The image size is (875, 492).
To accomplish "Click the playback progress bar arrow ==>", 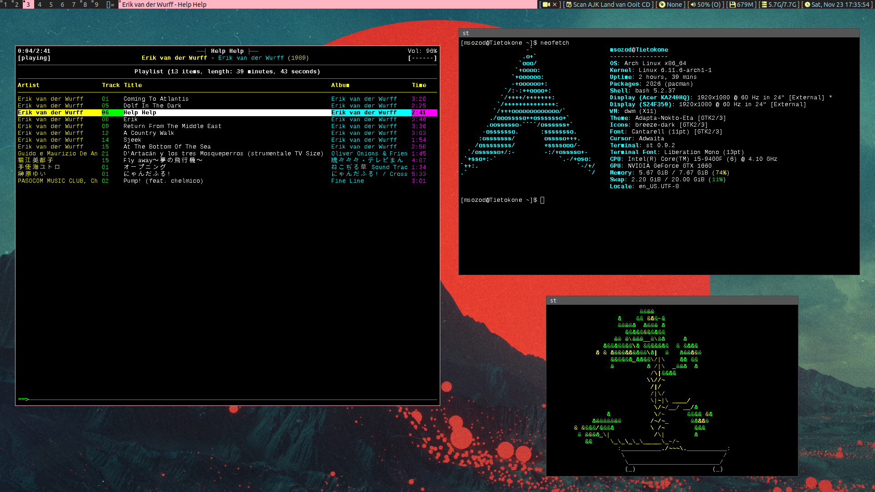I will coord(23,400).
